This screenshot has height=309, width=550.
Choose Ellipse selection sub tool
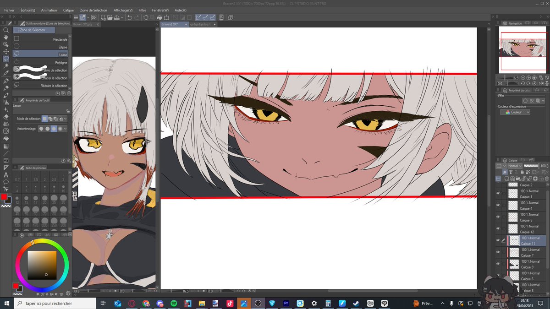(41, 47)
